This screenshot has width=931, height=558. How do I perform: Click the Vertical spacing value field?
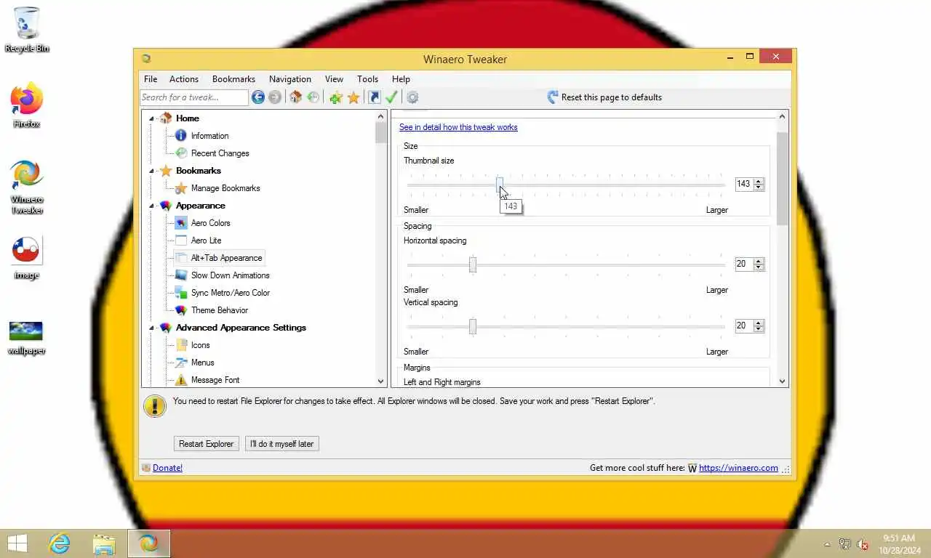[x=743, y=326]
